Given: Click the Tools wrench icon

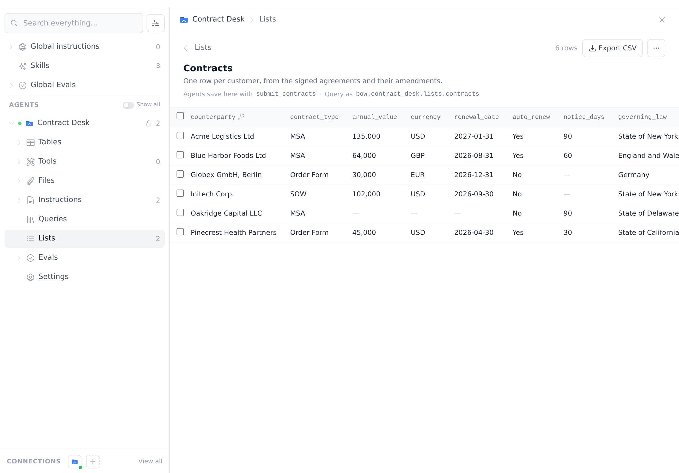Looking at the screenshot, I should point(31,162).
